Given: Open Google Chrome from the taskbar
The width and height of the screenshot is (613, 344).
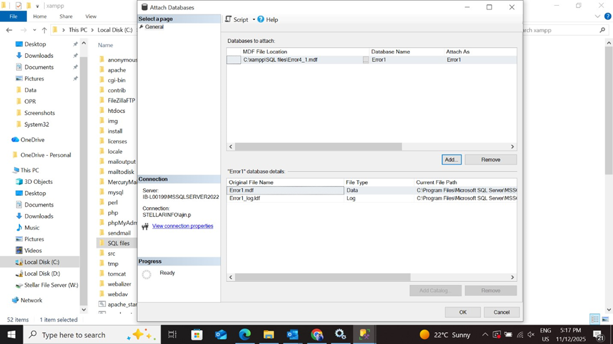Looking at the screenshot, I should [316, 335].
